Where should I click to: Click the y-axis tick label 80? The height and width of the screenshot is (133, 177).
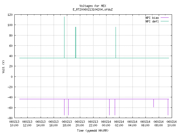(11, 35)
